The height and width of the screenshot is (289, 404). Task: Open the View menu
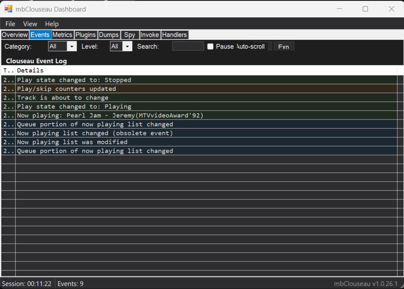pos(30,24)
